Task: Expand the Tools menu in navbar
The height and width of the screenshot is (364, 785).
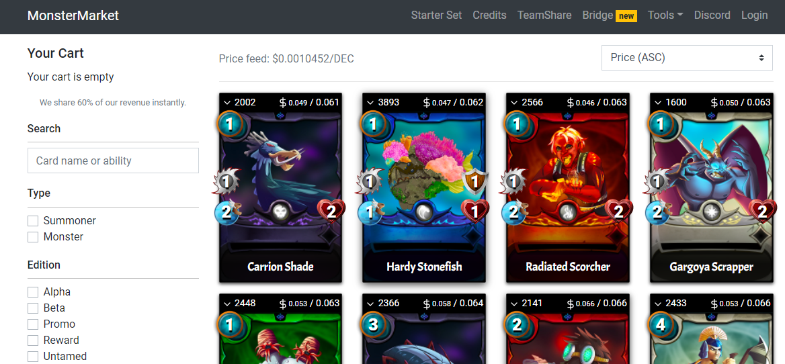Action: click(665, 15)
